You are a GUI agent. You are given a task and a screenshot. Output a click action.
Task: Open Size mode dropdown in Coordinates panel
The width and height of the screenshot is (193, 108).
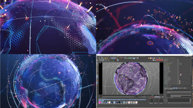[x=156, y=103]
